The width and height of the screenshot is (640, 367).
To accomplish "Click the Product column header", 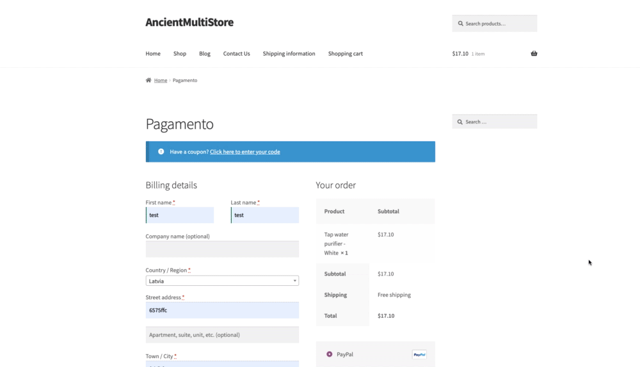I will click(334, 212).
